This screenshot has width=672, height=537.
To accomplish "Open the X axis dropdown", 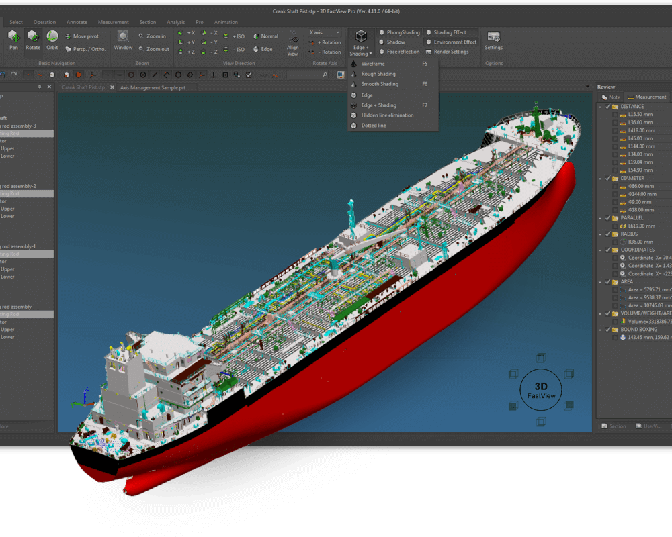I will point(325,32).
